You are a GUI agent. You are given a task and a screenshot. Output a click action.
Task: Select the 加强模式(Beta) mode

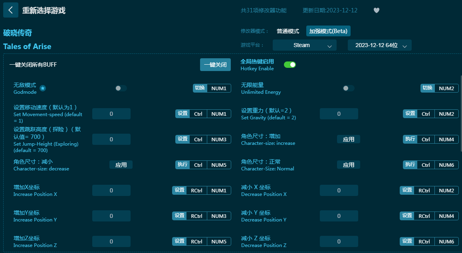(x=328, y=31)
